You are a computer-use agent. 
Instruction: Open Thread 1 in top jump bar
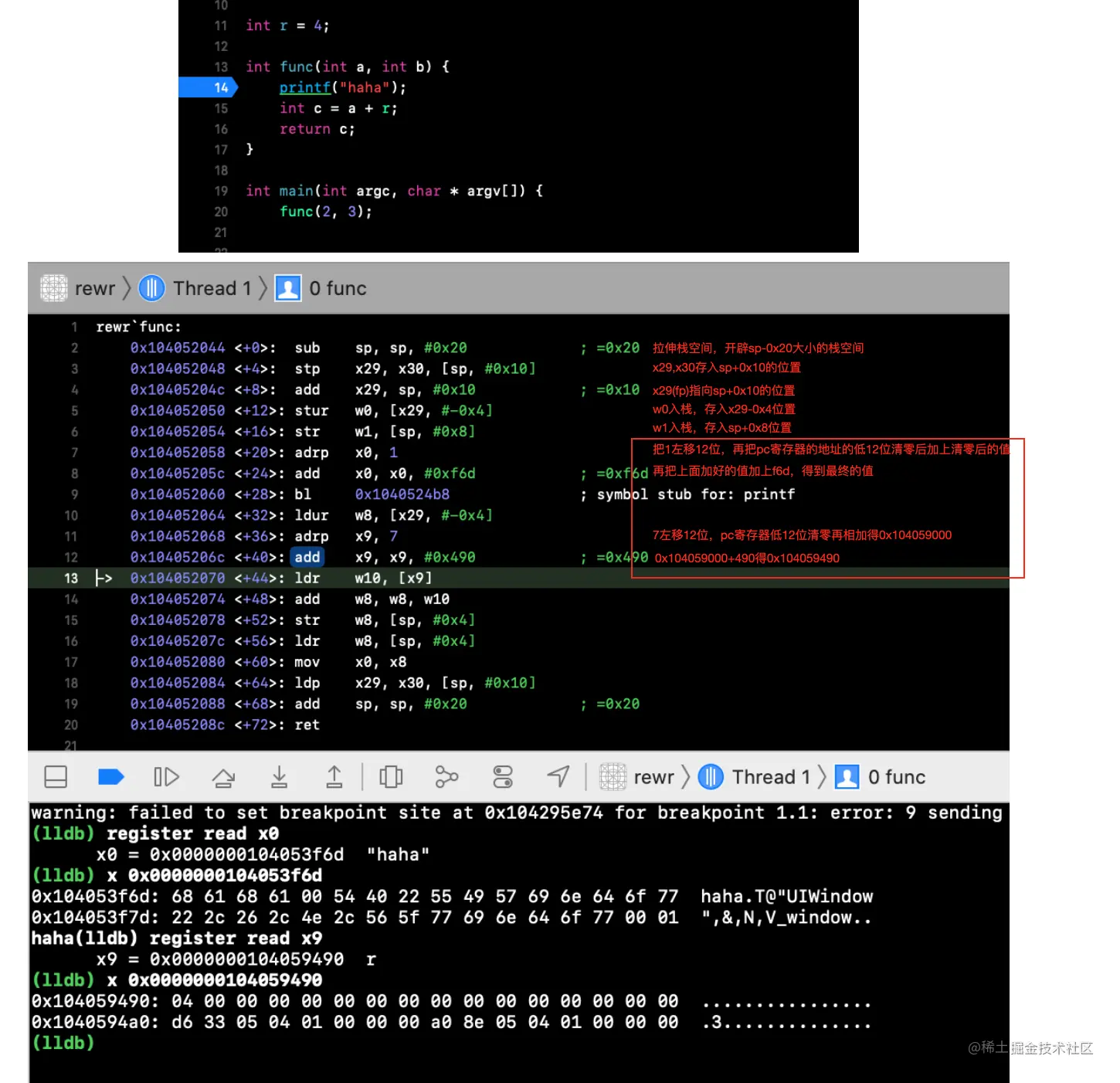(195, 288)
